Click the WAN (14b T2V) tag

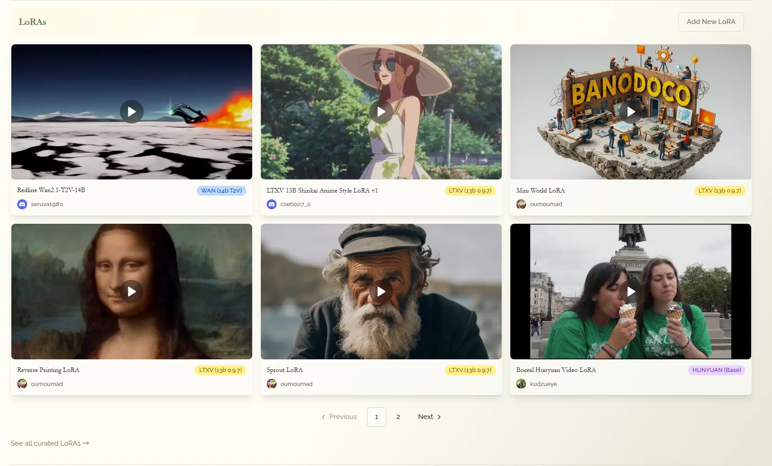coord(221,191)
